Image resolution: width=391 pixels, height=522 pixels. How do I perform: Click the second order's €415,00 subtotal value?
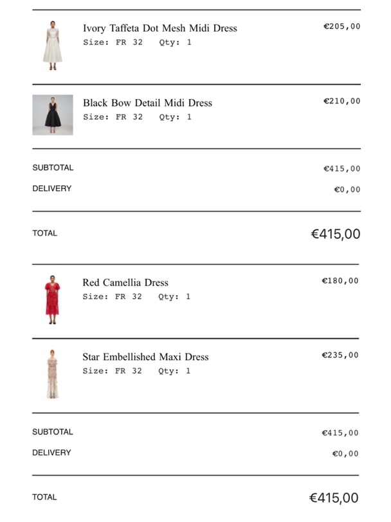pos(340,433)
